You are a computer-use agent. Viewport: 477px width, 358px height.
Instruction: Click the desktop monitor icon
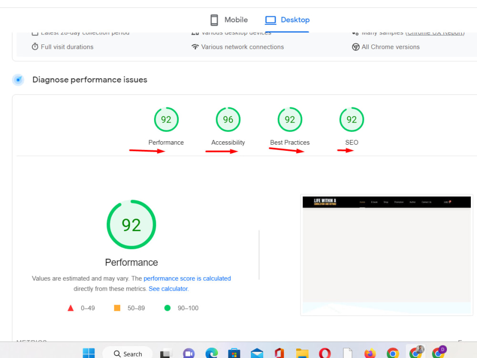point(270,20)
